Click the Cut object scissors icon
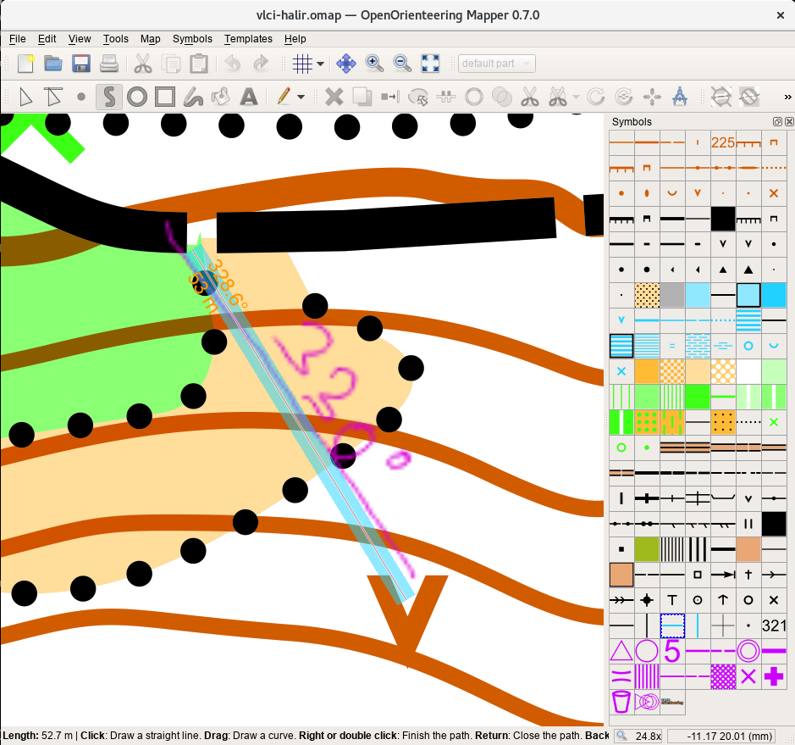 pyautogui.click(x=530, y=97)
